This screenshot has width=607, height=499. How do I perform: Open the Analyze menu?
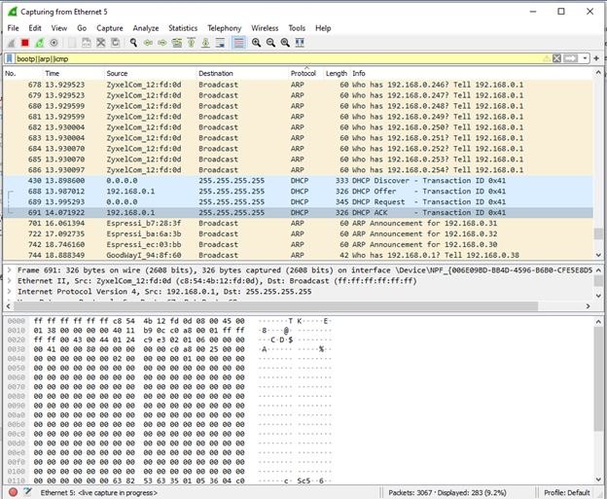coord(146,28)
